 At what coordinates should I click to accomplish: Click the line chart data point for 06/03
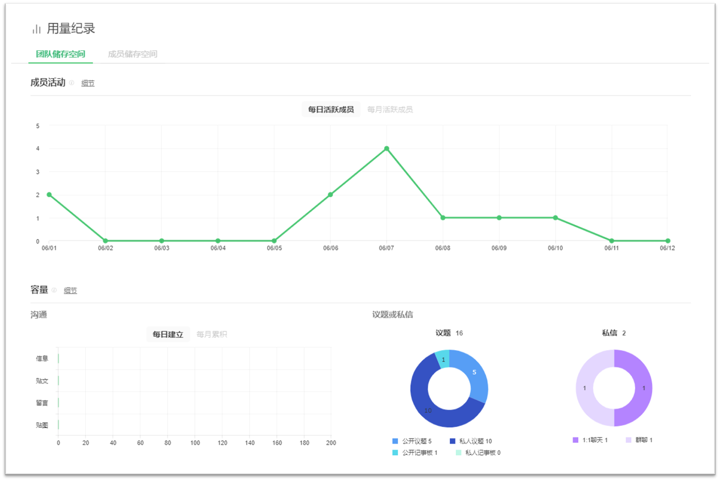tap(162, 241)
